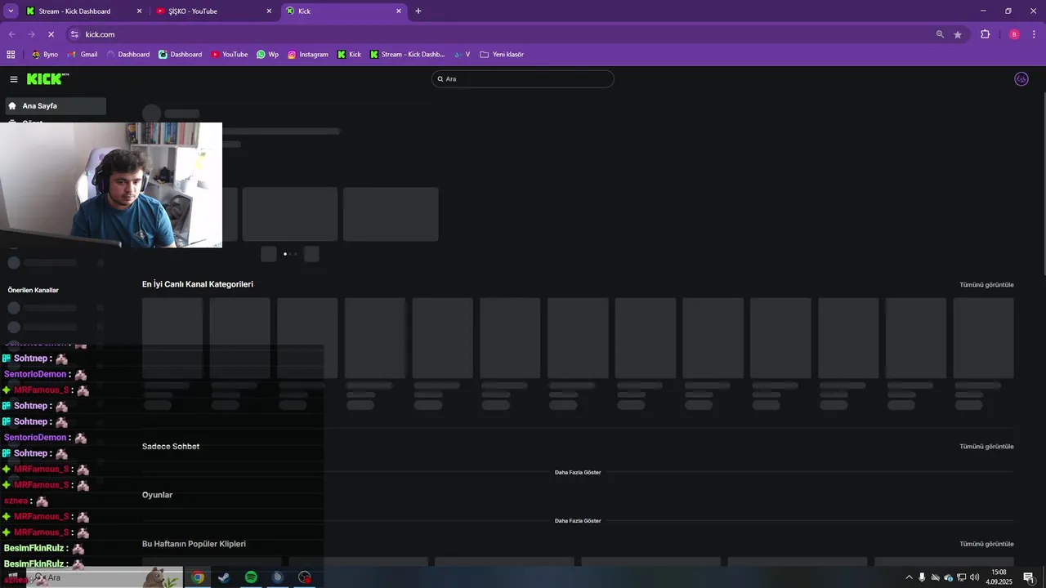Viewport: 1046px width, 588px height.
Task: Open site information for kick.com
Action: 74,34
